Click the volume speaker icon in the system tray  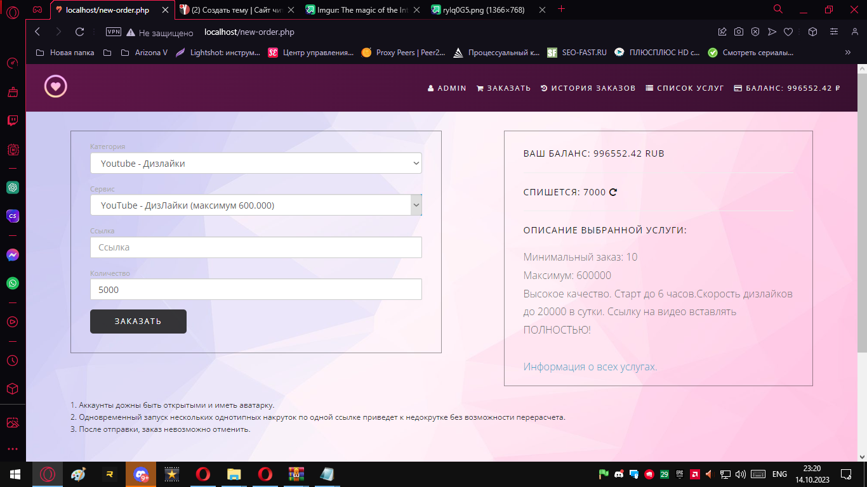click(740, 474)
